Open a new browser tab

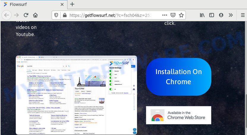coord(72,4)
